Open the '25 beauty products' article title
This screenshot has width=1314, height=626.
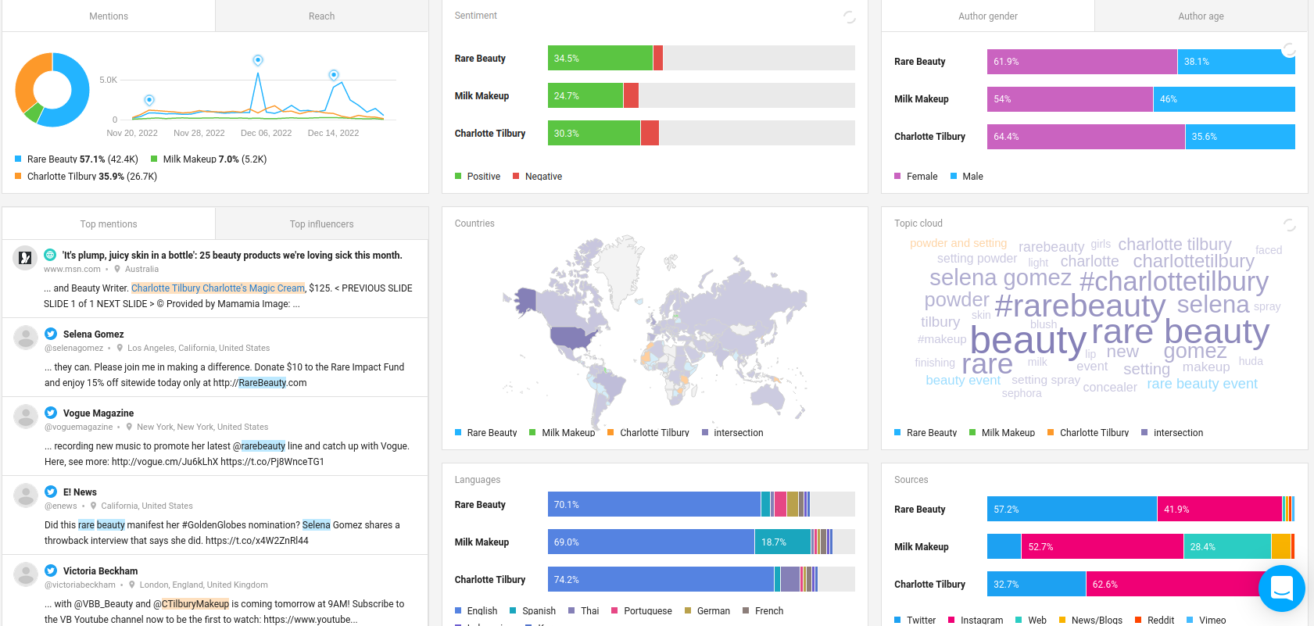pos(232,256)
